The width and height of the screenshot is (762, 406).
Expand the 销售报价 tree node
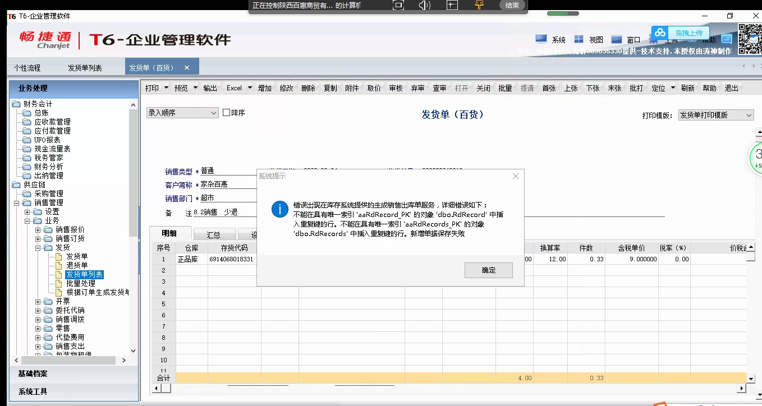[x=38, y=230]
